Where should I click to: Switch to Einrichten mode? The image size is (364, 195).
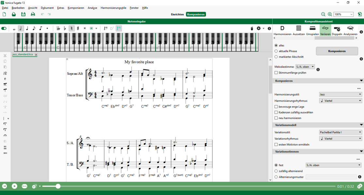pos(177,14)
